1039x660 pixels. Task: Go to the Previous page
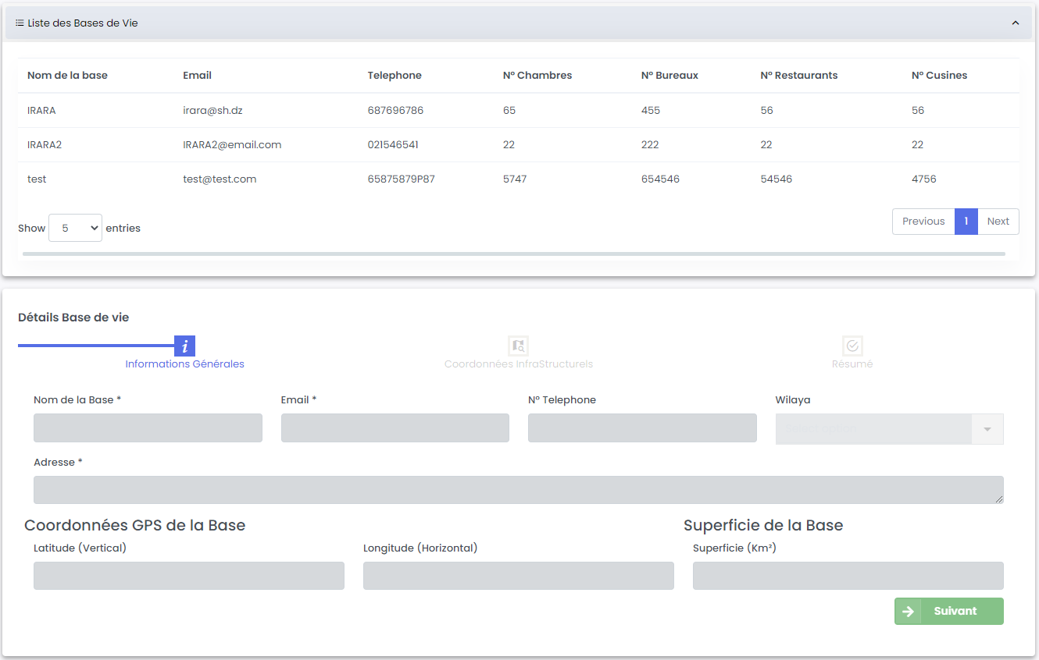[923, 222]
